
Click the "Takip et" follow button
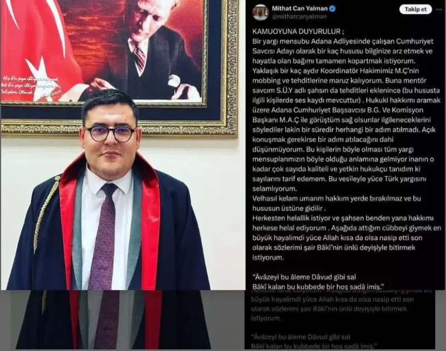tap(415, 9)
